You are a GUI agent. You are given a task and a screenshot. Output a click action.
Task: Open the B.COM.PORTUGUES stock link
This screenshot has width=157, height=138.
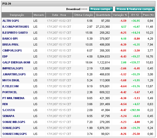16,27
